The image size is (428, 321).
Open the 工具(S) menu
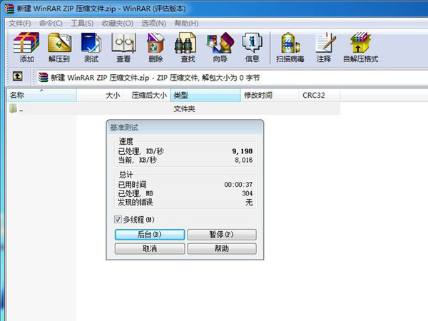[x=82, y=24]
